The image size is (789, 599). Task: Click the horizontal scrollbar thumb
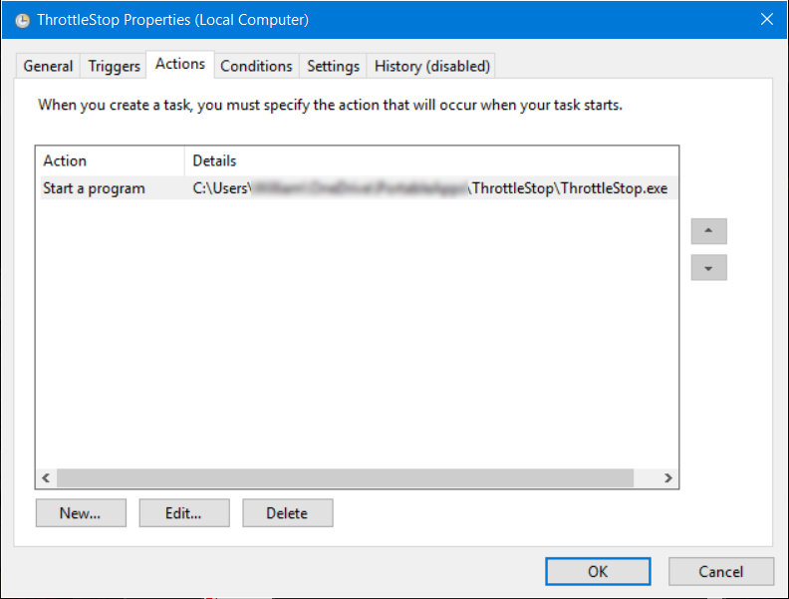click(345, 477)
